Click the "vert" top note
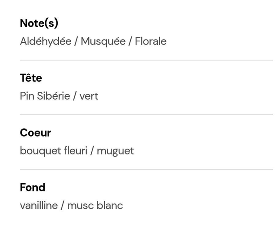This screenshot has width=278, height=232. point(89,96)
